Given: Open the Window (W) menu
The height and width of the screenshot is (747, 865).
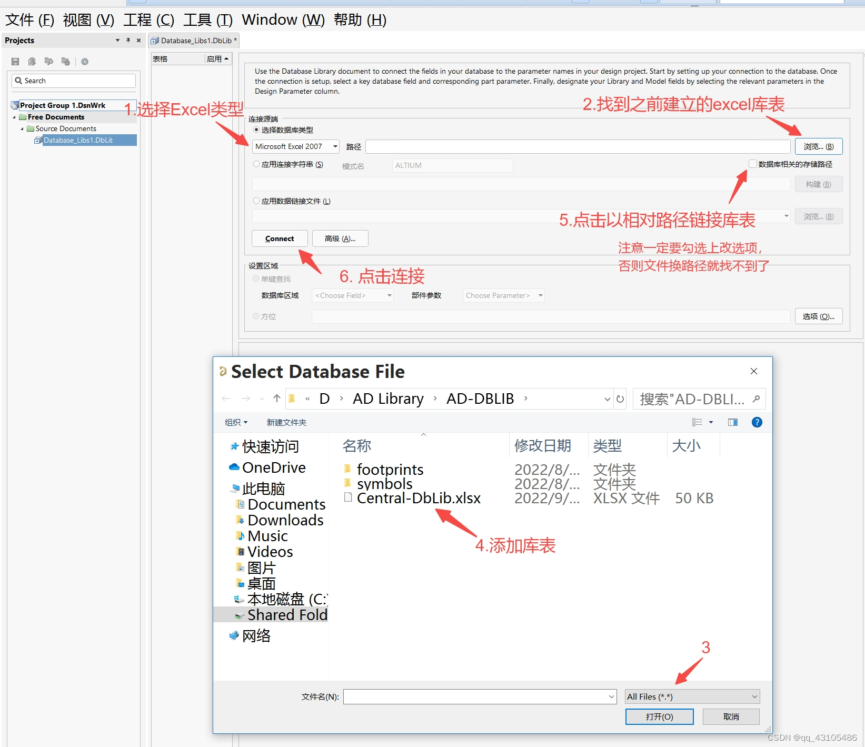Looking at the screenshot, I should coord(283,20).
